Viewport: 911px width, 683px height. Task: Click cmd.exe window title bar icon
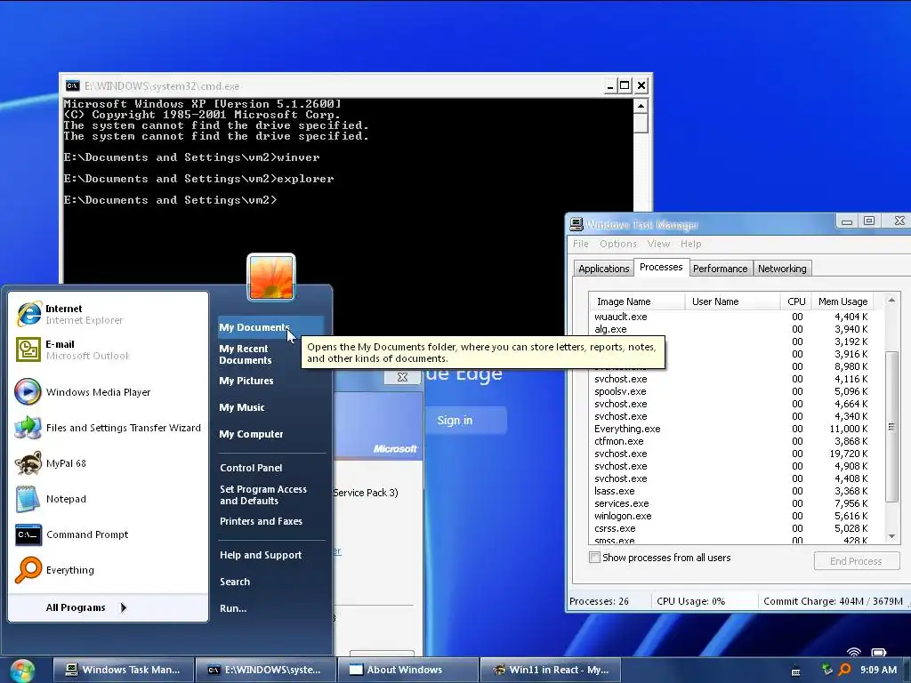[x=72, y=86]
